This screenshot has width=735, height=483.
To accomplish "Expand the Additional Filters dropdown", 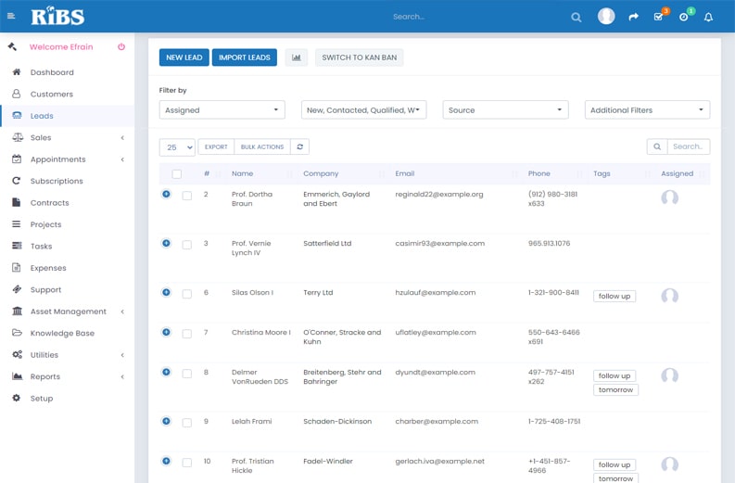I will pos(647,110).
